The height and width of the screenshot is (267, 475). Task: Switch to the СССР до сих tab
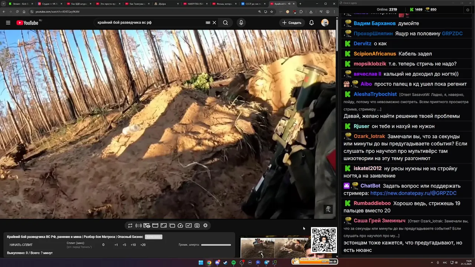(x=253, y=4)
